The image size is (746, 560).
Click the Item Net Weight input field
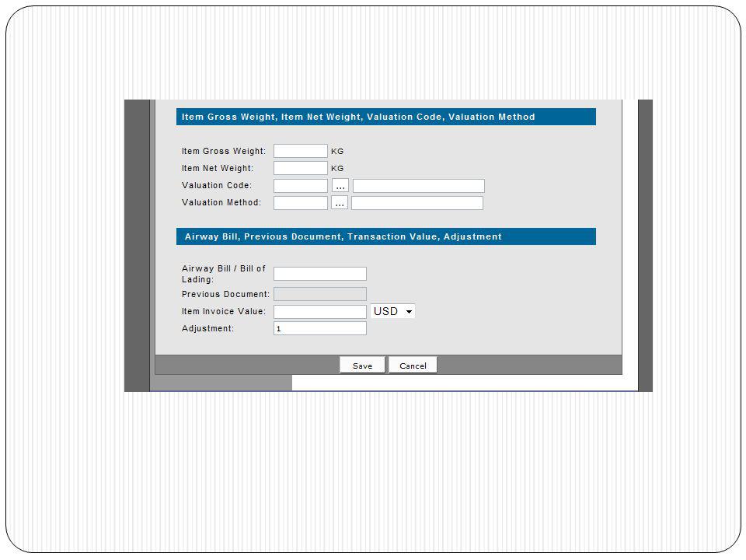pyautogui.click(x=300, y=168)
